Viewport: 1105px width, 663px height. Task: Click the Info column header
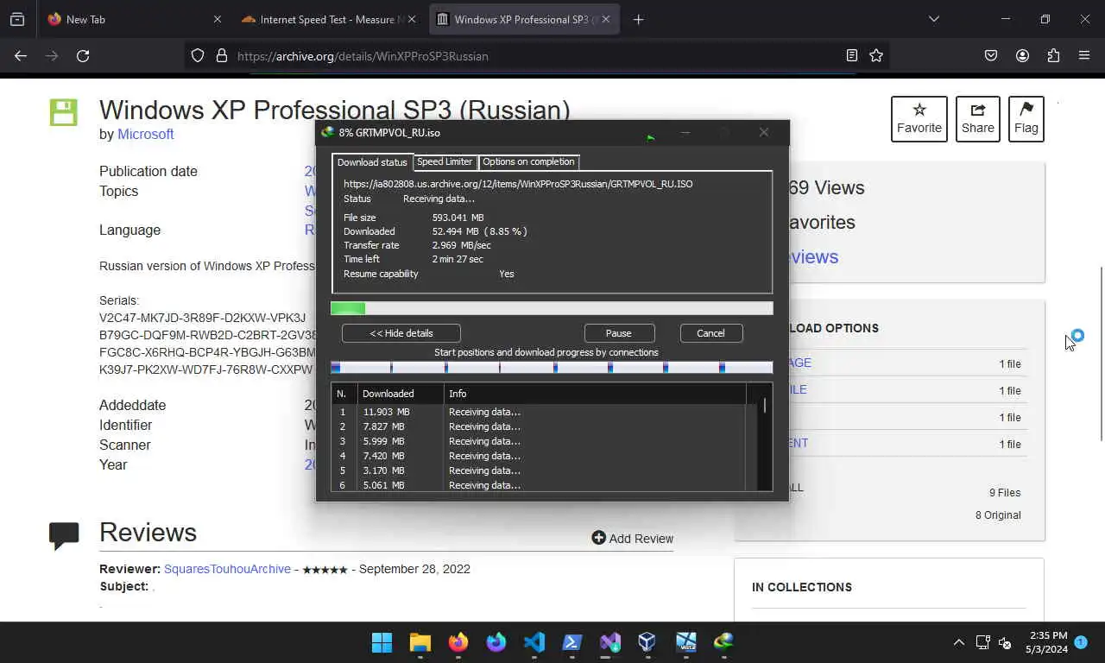tap(595, 394)
